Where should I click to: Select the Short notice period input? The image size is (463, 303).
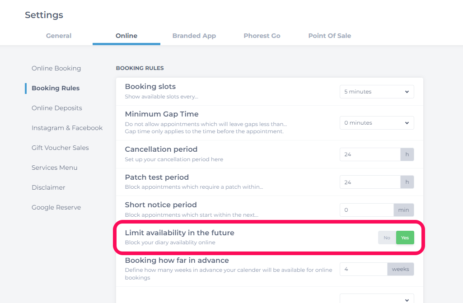tap(367, 210)
